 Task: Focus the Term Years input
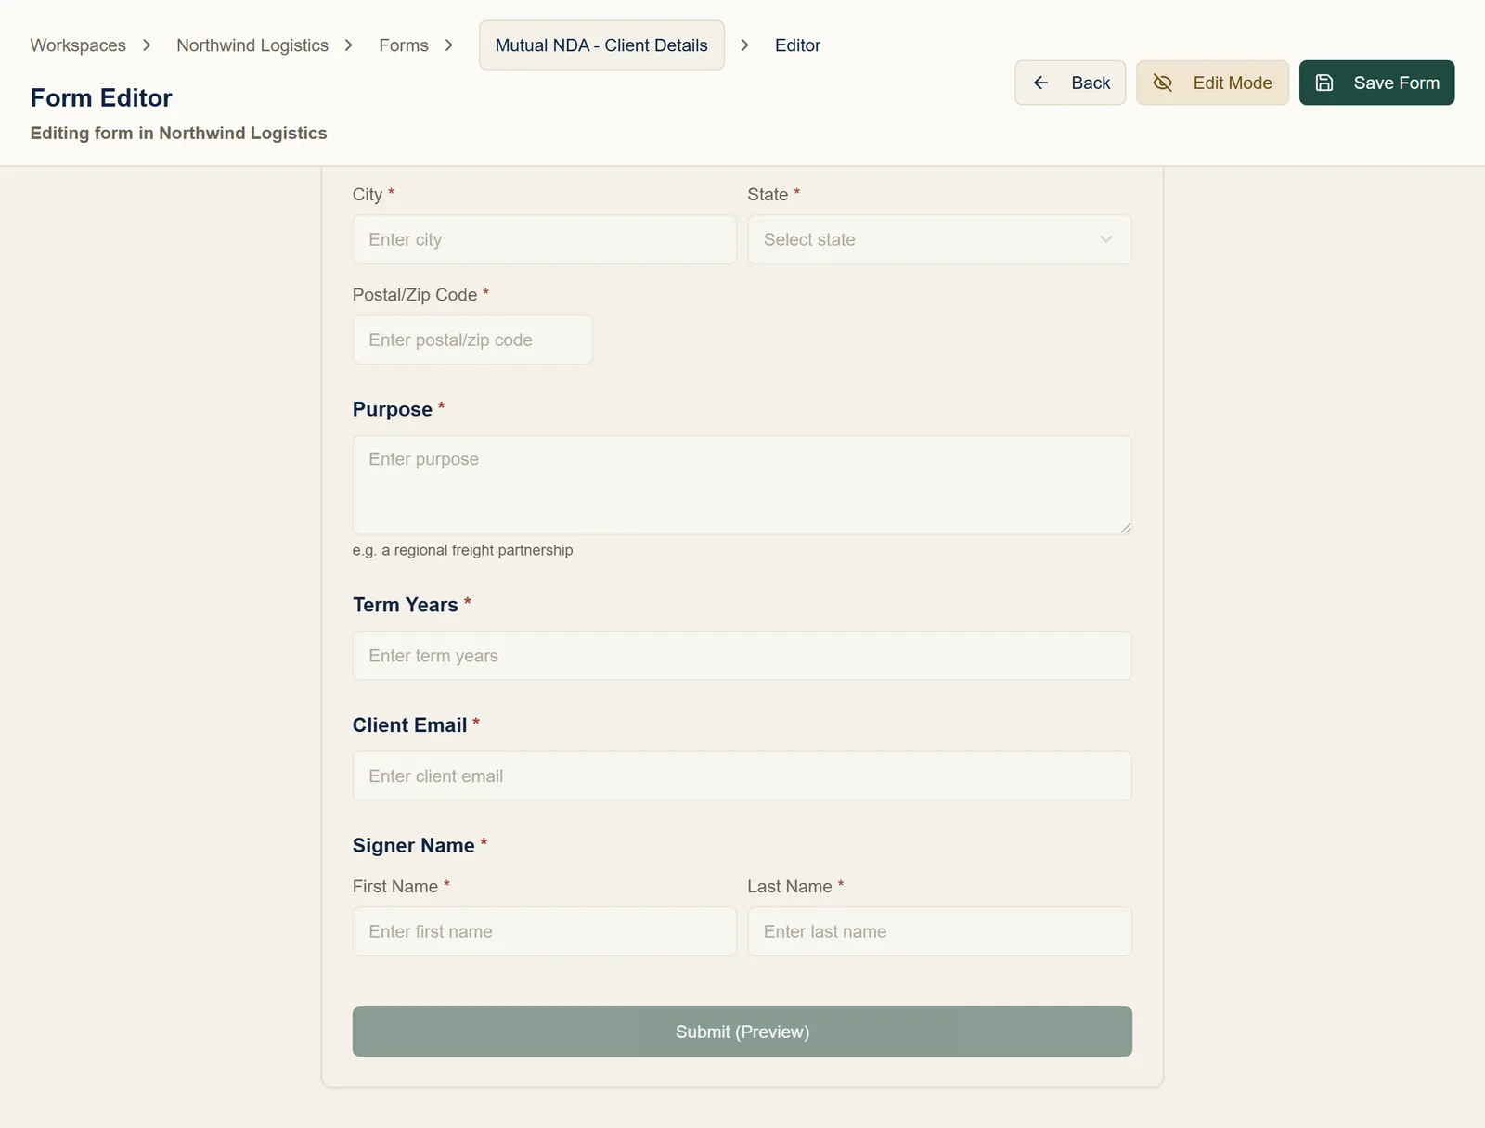[x=742, y=656]
